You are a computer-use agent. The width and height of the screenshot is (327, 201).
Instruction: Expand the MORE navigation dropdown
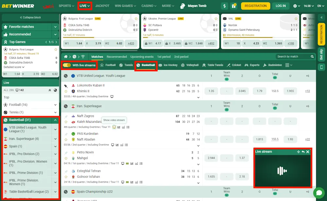coord(168,6)
